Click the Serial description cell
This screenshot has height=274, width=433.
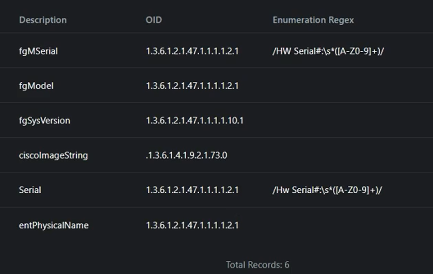pyautogui.click(x=30, y=190)
